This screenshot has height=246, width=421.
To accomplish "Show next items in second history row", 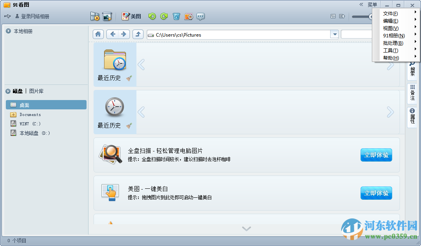I will 390,112.
